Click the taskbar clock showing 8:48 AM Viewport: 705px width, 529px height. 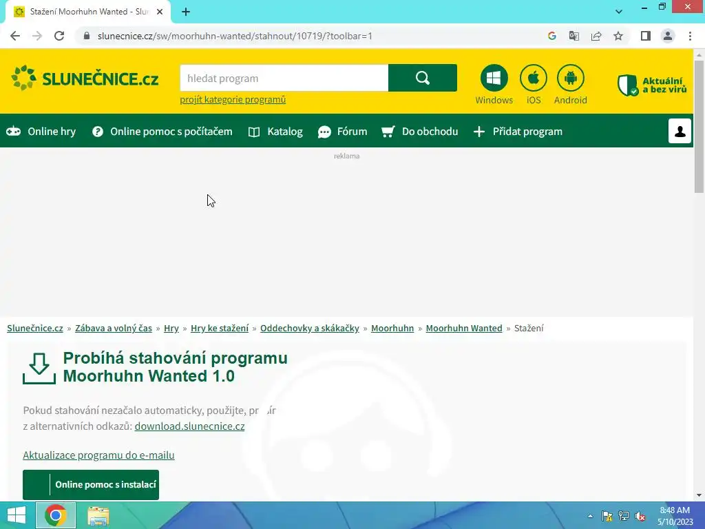click(x=675, y=516)
